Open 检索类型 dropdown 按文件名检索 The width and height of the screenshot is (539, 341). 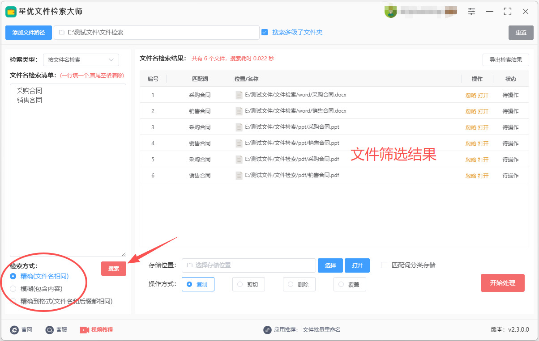point(81,60)
